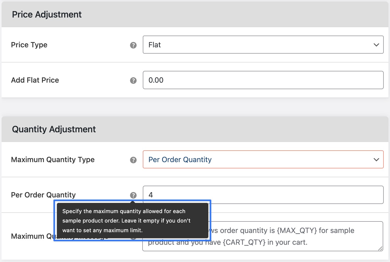
Task: Click the Add Flat Price help icon
Action: [x=133, y=80]
